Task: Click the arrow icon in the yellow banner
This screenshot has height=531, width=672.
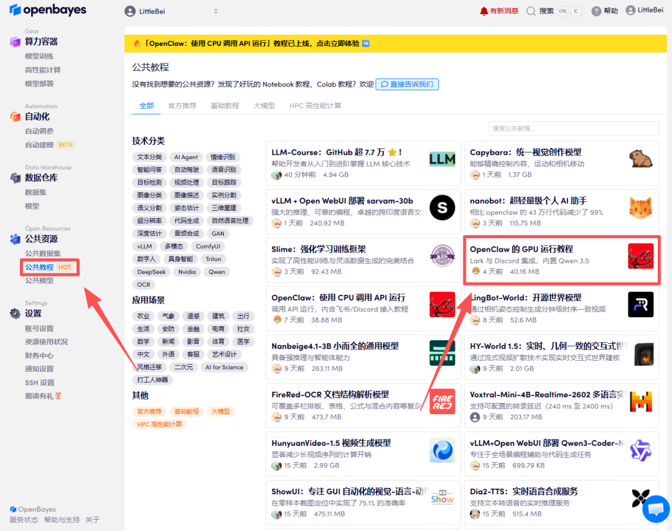Action: [366, 44]
